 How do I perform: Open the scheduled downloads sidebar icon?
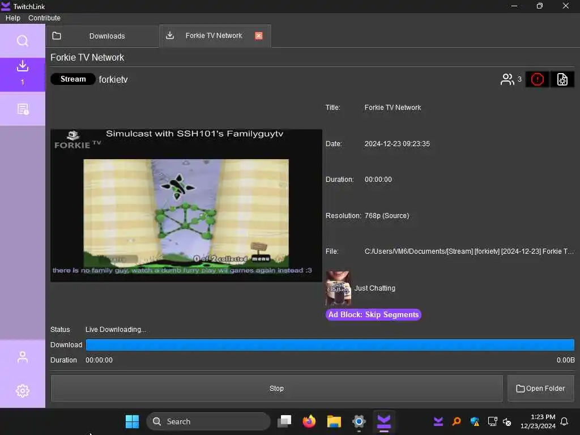(23, 109)
